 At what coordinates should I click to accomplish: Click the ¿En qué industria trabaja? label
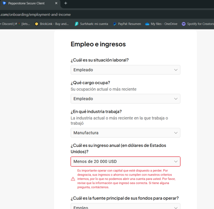click(x=96, y=112)
